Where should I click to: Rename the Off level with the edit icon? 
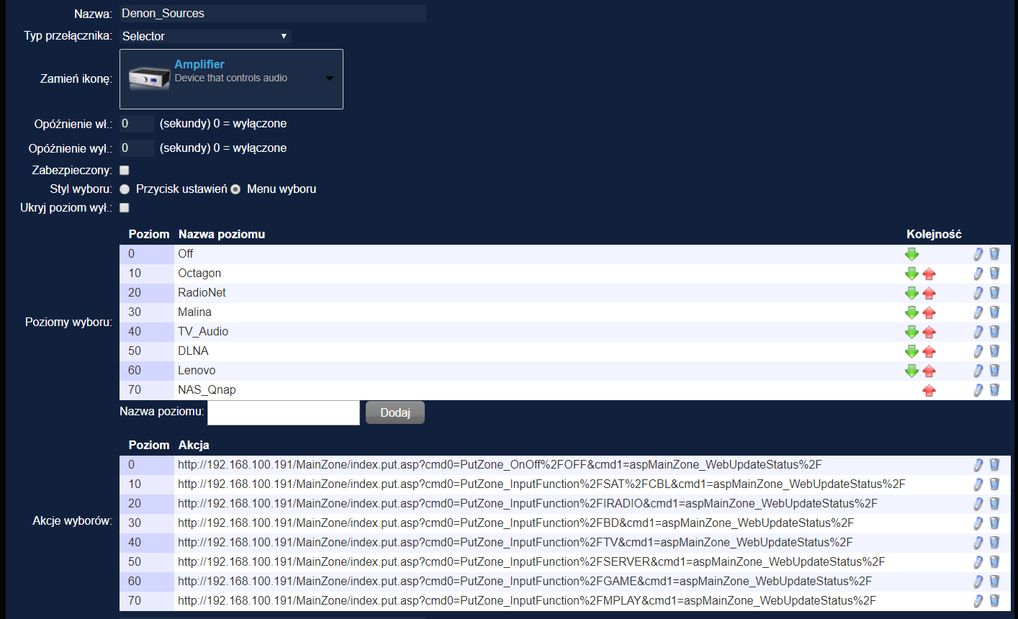pyautogui.click(x=978, y=254)
